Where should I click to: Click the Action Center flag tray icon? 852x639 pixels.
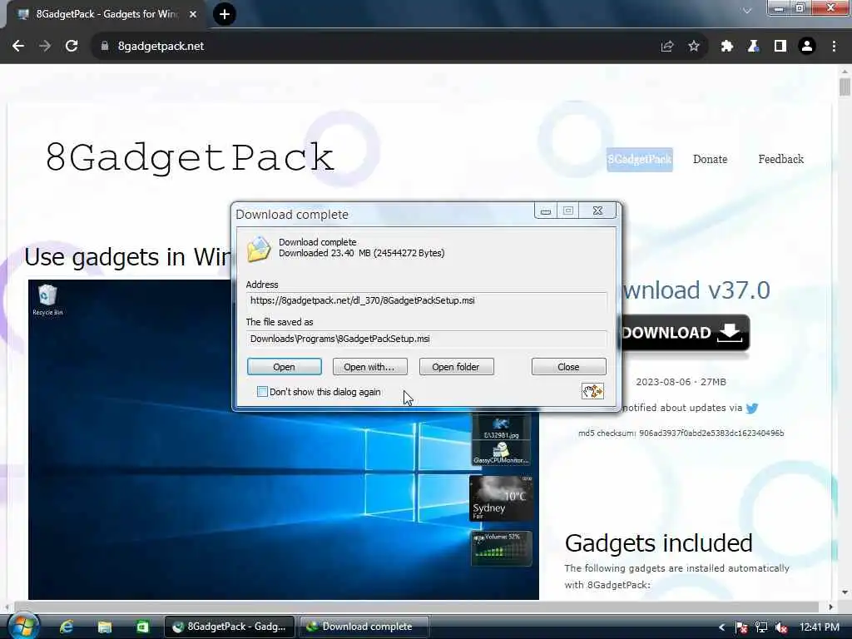741,627
